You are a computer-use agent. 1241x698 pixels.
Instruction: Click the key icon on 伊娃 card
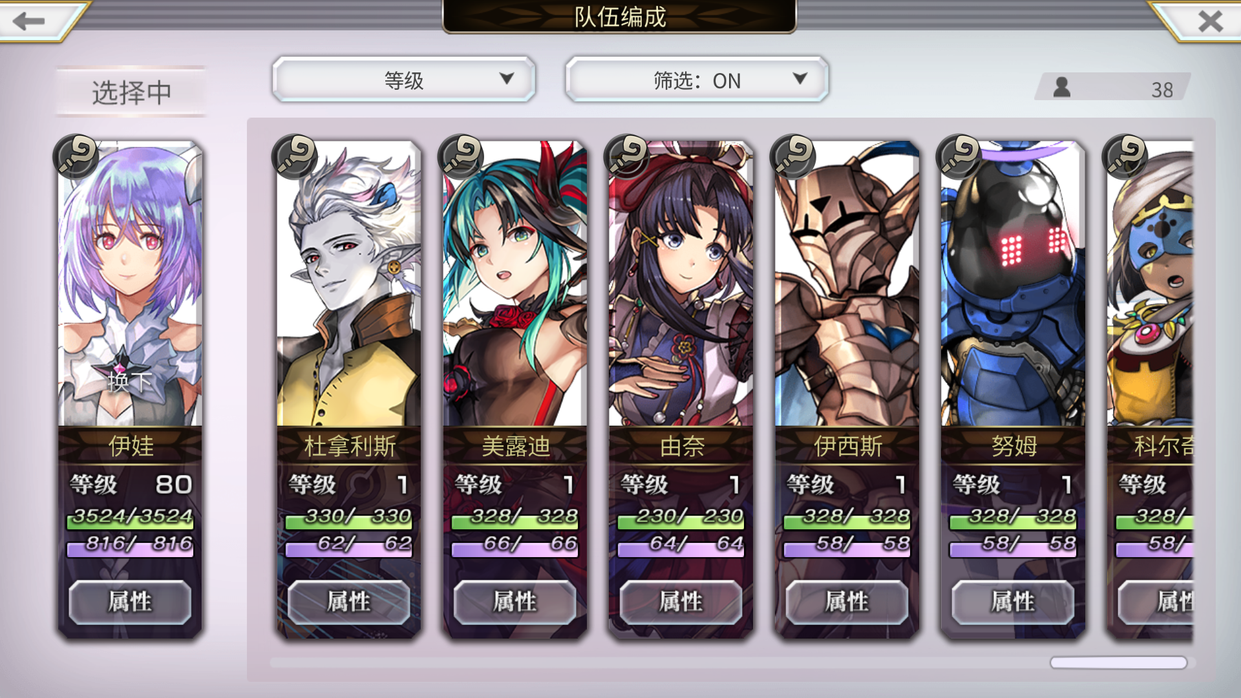tap(76, 156)
